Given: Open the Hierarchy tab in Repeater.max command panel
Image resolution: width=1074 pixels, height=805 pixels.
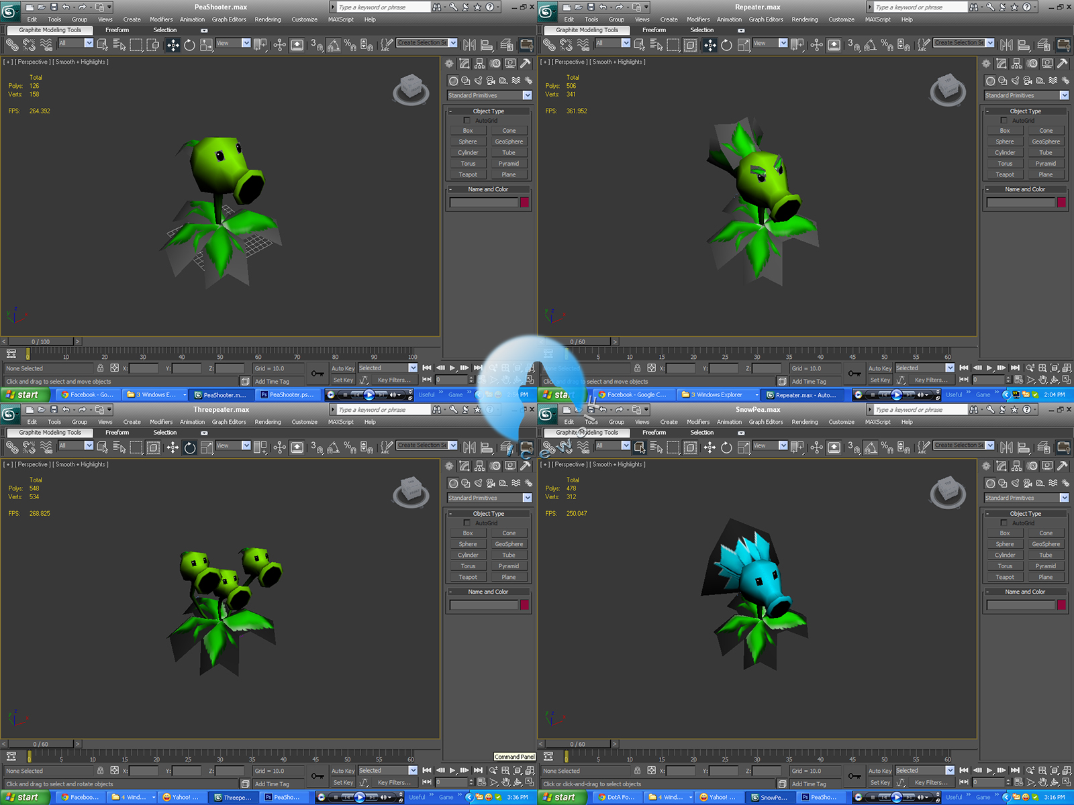Looking at the screenshot, I should pyautogui.click(x=1017, y=64).
